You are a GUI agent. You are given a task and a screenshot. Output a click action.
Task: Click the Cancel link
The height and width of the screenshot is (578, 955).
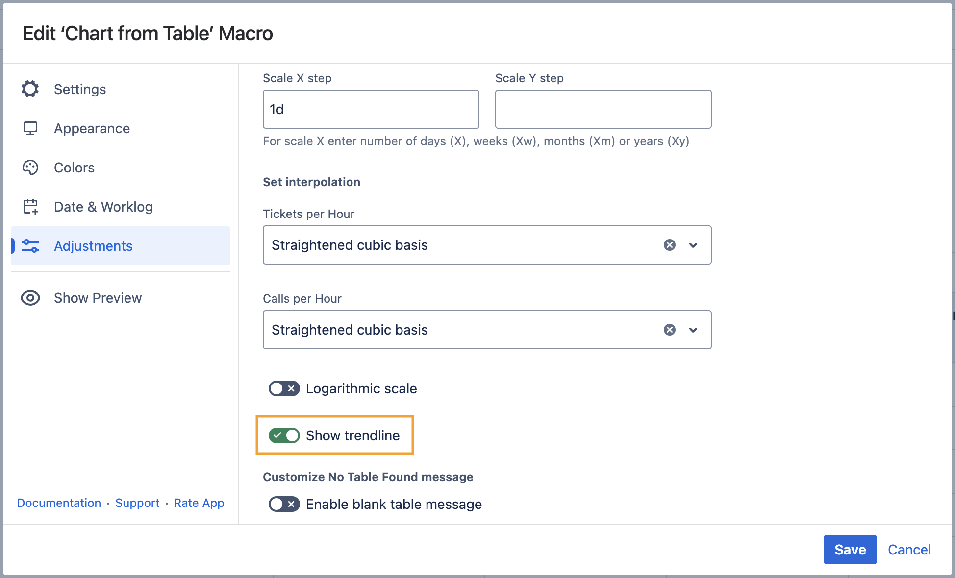[x=909, y=550]
